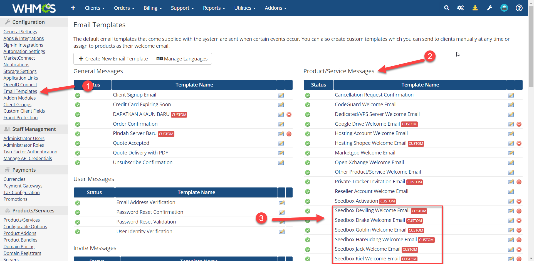534x264 pixels.
Task: Toggle status of Open-Xchange Welcome Email
Action: (308, 163)
